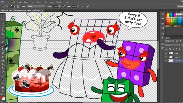Select the History Brush tool
183x103 pixels.
[x=3, y=53]
